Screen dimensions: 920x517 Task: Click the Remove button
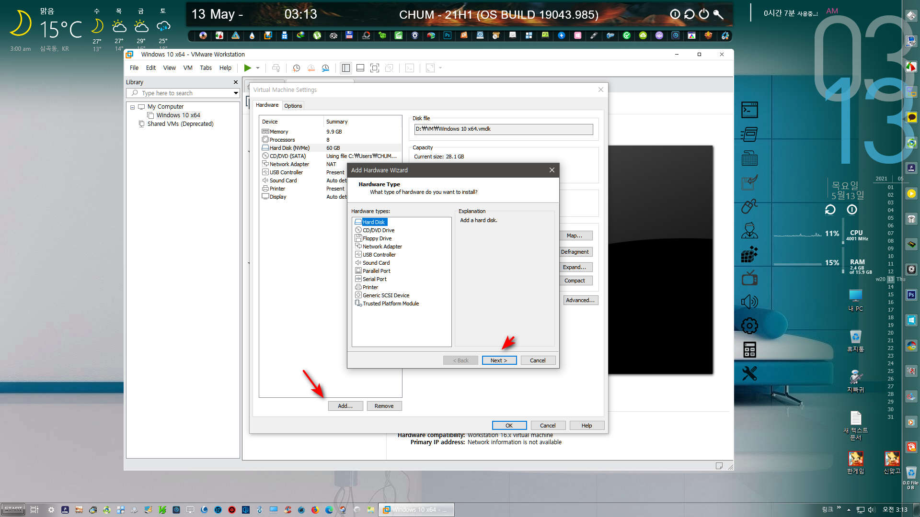(x=384, y=406)
